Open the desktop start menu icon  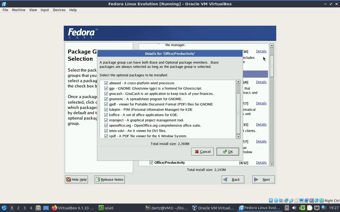click(4, 208)
